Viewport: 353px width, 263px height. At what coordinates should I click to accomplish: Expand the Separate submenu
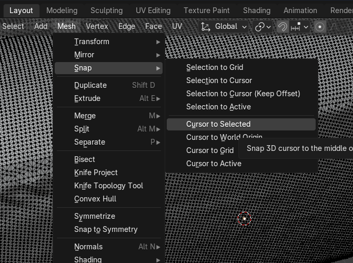coord(108,142)
